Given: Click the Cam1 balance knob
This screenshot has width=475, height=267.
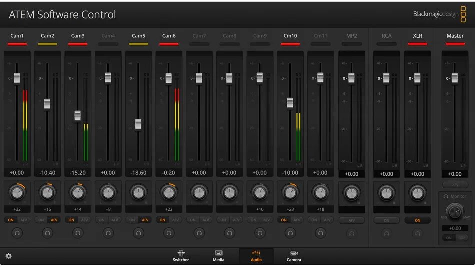Looking at the screenshot, I should [x=17, y=193].
